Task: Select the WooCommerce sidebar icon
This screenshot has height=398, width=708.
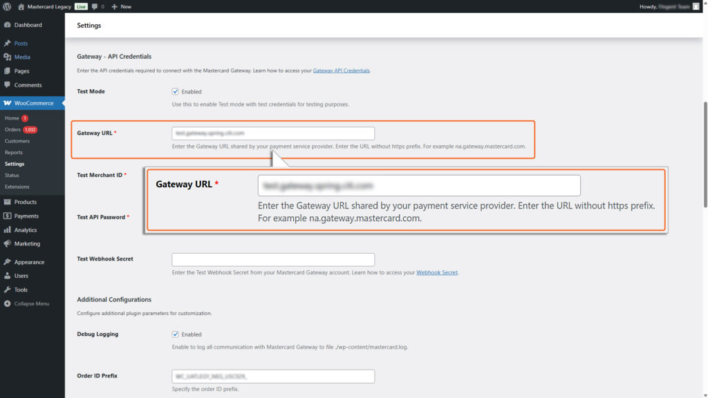Action: click(x=9, y=102)
